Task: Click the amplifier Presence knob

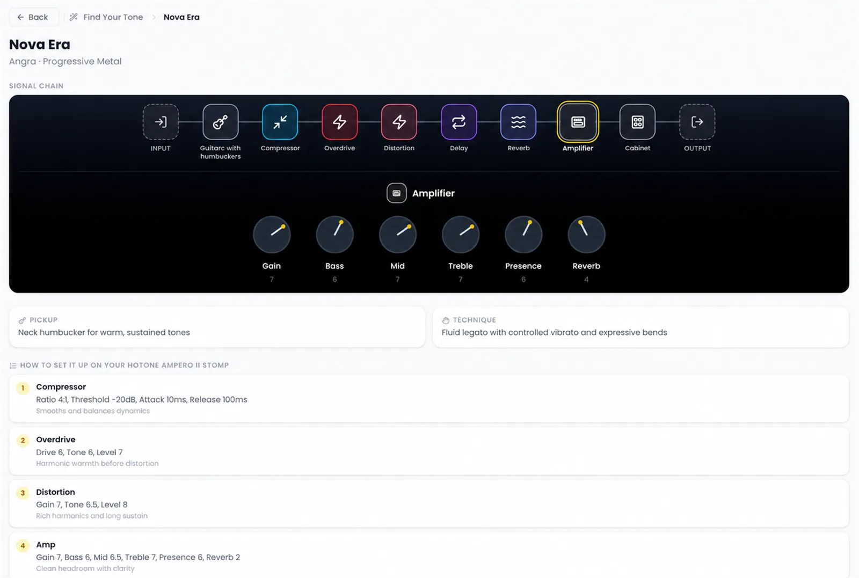Action: [523, 235]
